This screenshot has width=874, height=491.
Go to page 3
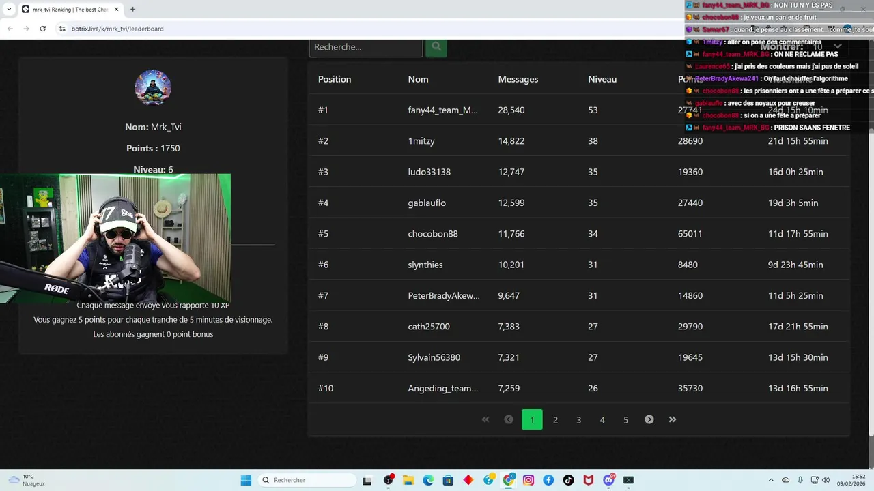(x=578, y=419)
